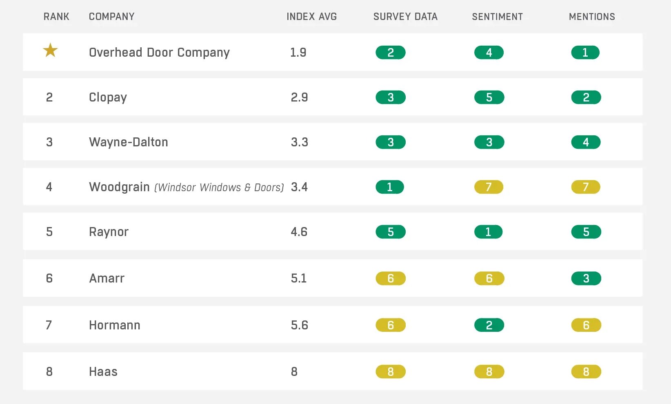
Task: Click Haas's yellow Survey Data badge
Action: pos(391,372)
